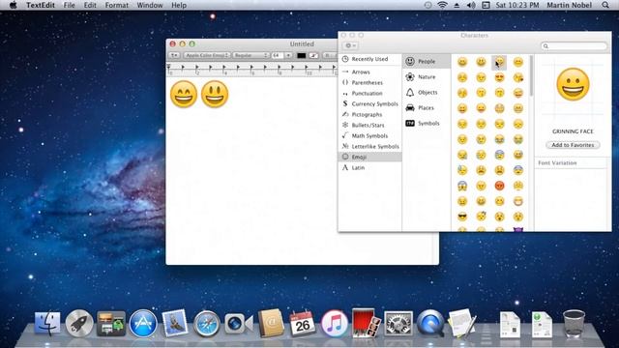Click the red angry face emoji

(499, 186)
